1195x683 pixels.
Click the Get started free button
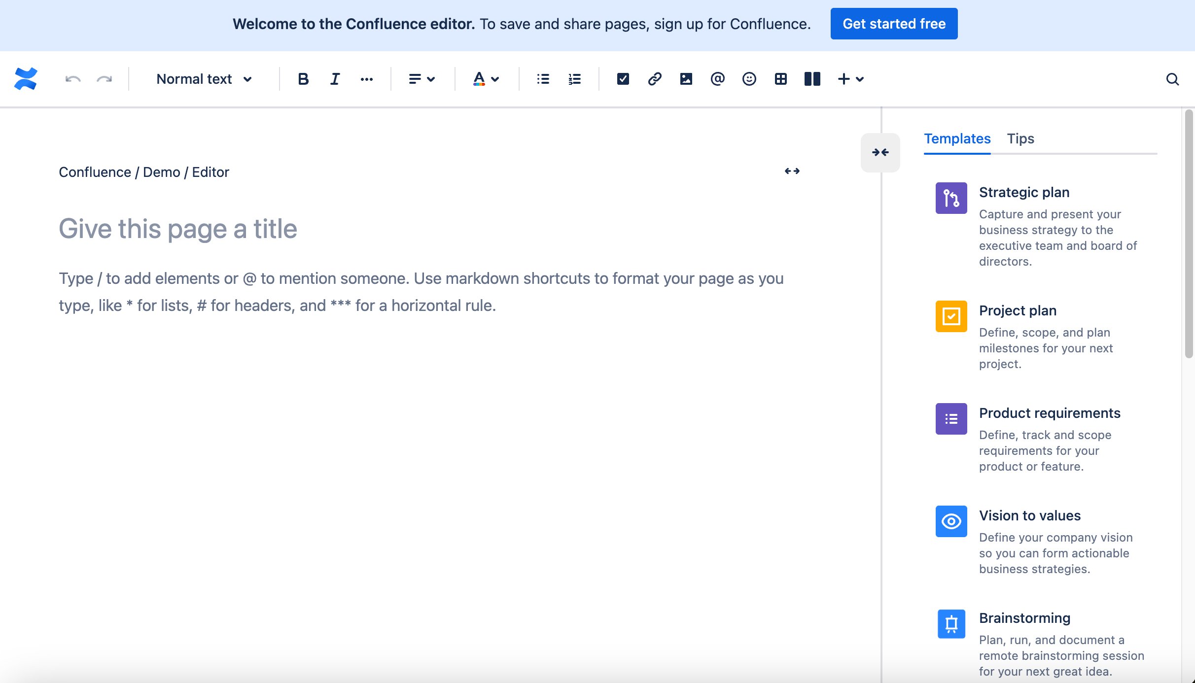894,23
